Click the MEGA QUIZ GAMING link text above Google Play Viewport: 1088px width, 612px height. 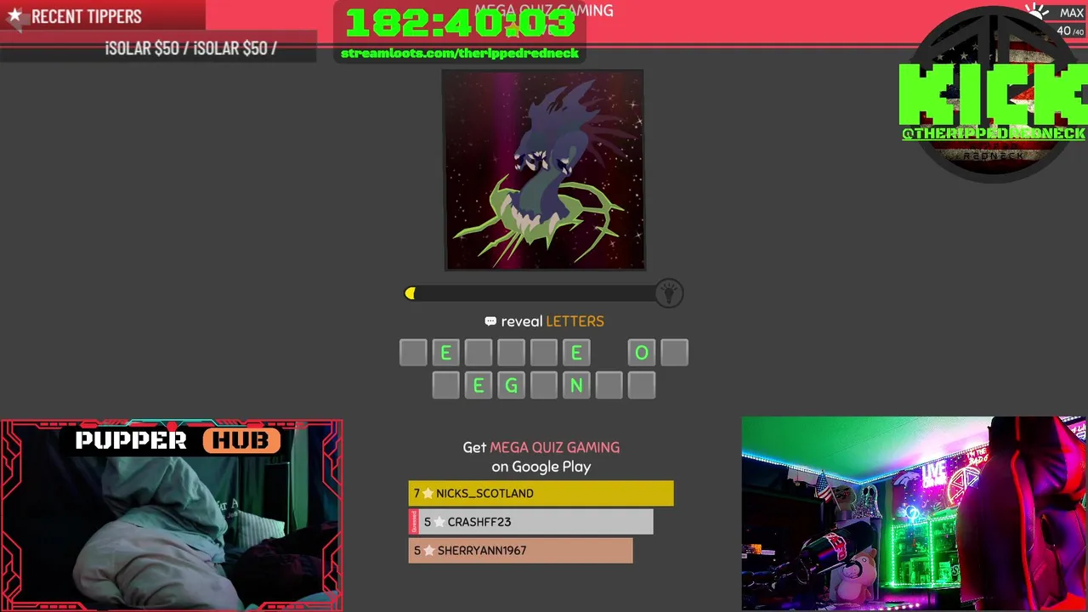click(x=554, y=447)
